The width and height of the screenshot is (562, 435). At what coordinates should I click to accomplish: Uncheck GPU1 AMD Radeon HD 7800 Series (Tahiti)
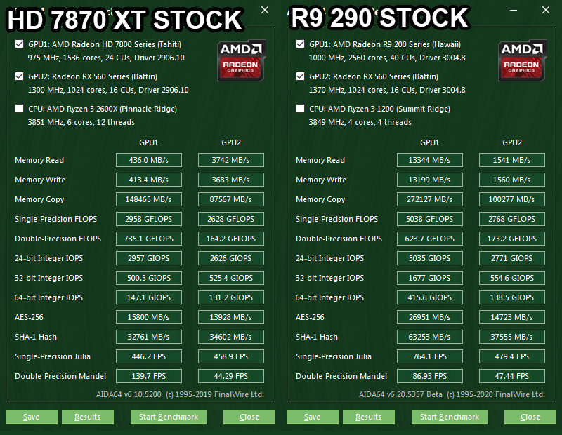click(20, 44)
